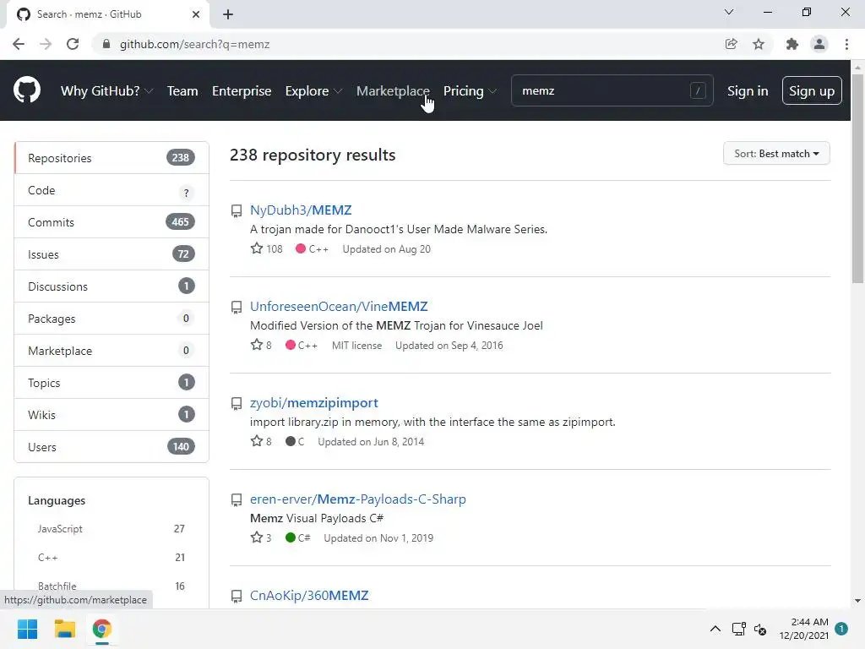Bookmark this page with the star icon
Screen dimensions: 865x649
click(759, 44)
